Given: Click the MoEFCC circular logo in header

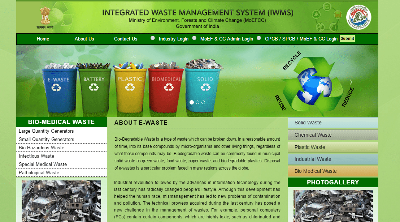Looking at the screenshot, I should pyautogui.click(x=358, y=17).
